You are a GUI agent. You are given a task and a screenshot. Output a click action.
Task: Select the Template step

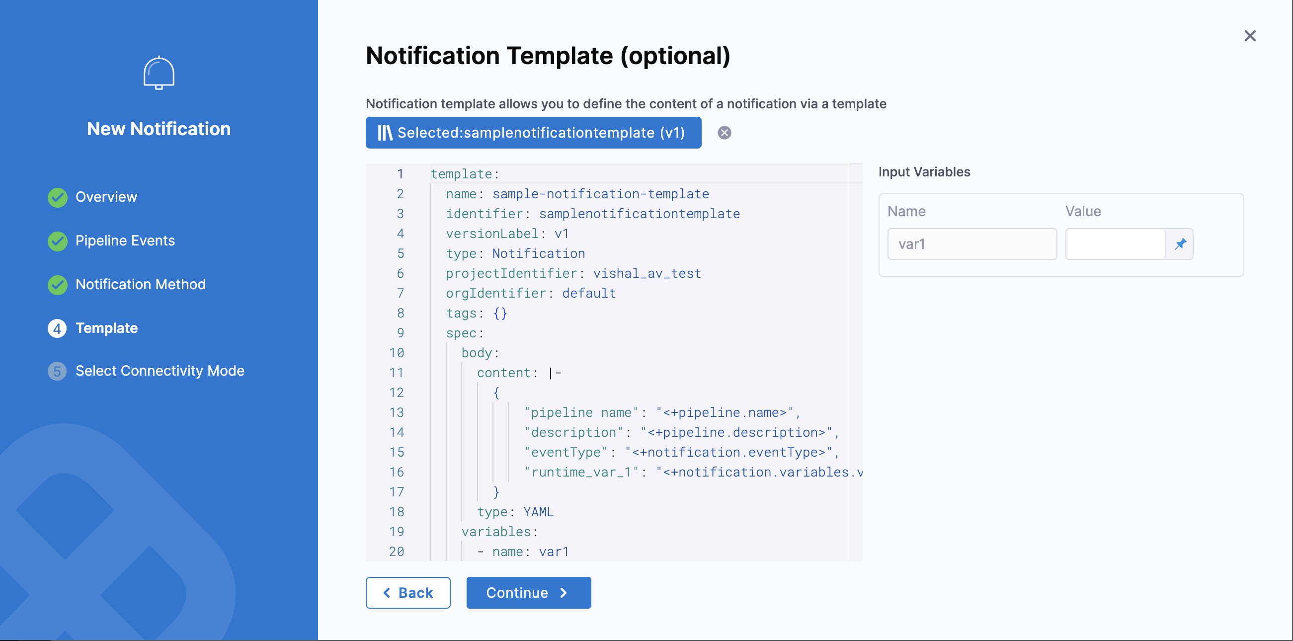point(106,328)
